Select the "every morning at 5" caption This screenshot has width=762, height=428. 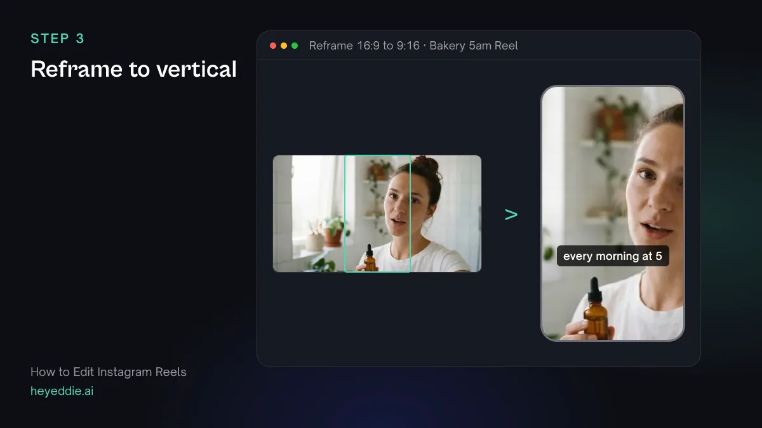[613, 256]
